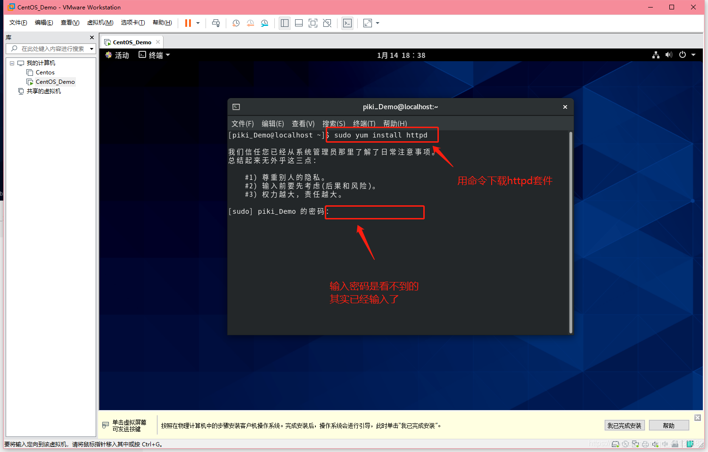Open the dropdown arrow next to the pause button

198,23
